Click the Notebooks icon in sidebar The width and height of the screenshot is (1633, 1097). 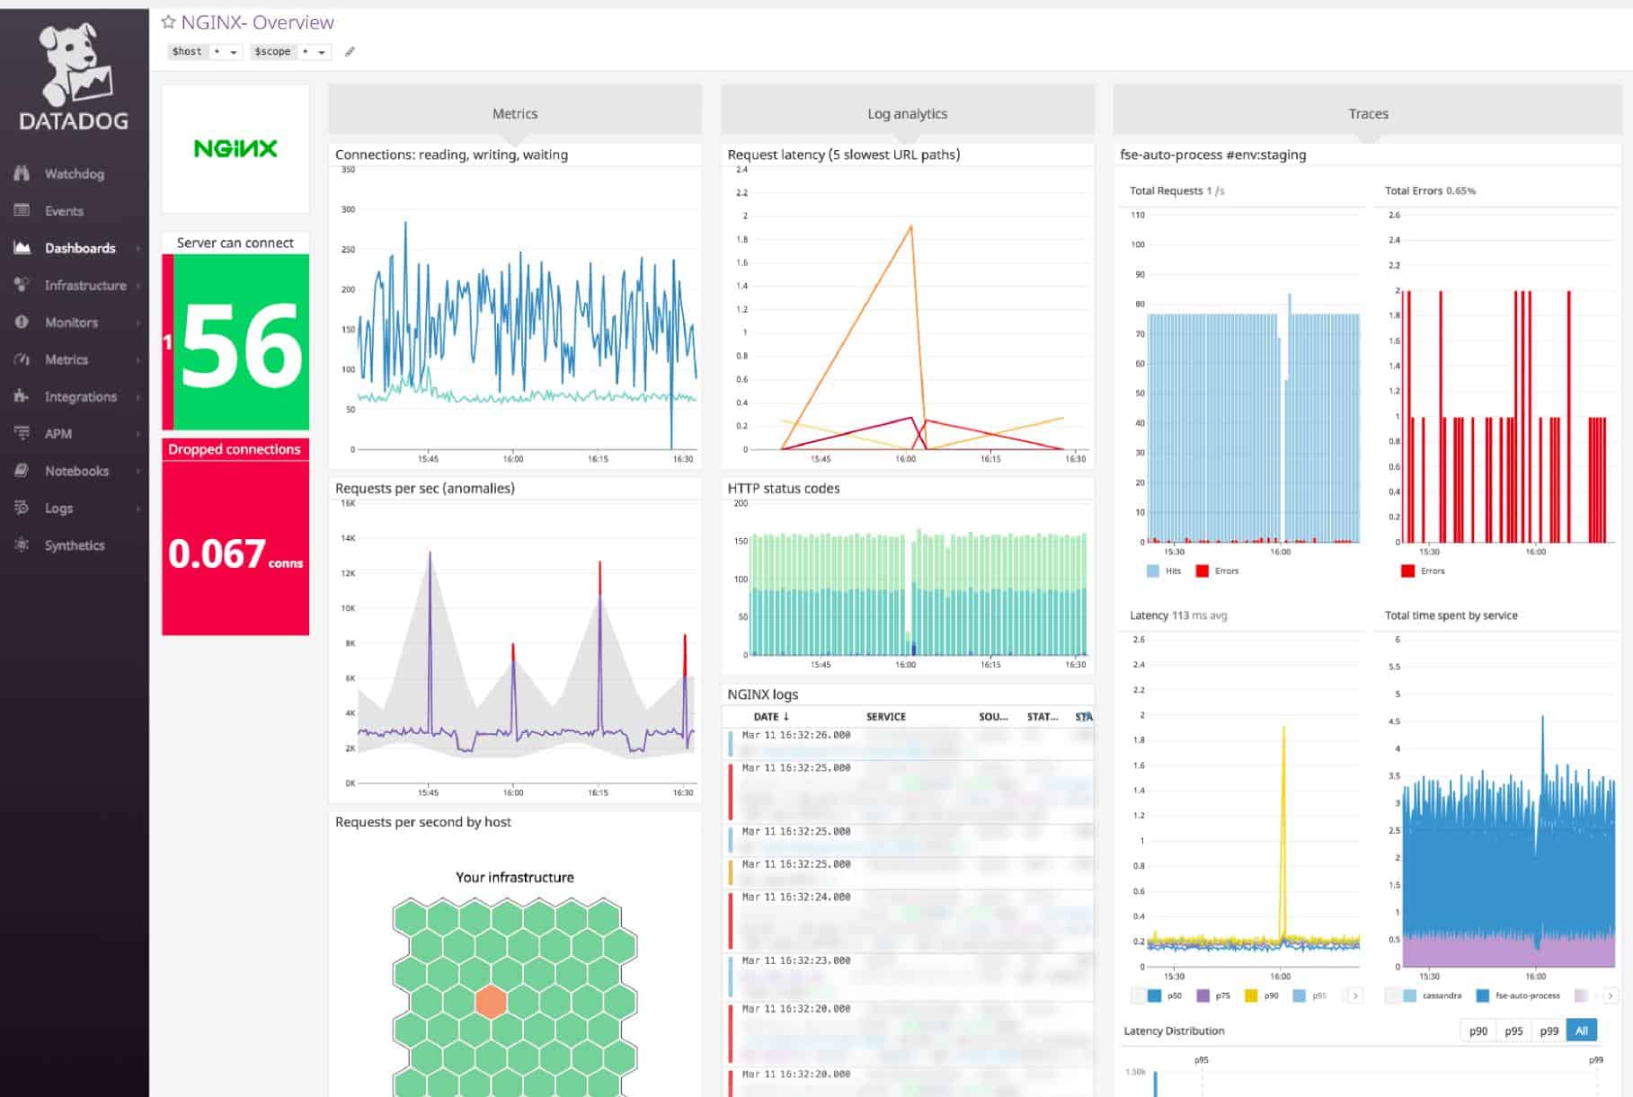click(x=22, y=471)
